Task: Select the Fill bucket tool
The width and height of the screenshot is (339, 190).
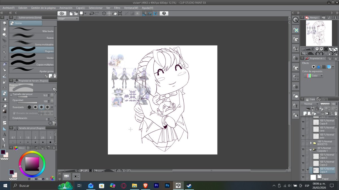Action: point(5,106)
